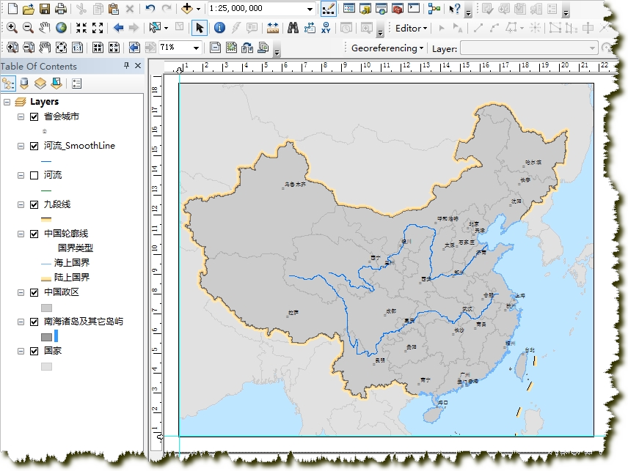Open the Editor menu
The width and height of the screenshot is (628, 471).
[x=412, y=28]
